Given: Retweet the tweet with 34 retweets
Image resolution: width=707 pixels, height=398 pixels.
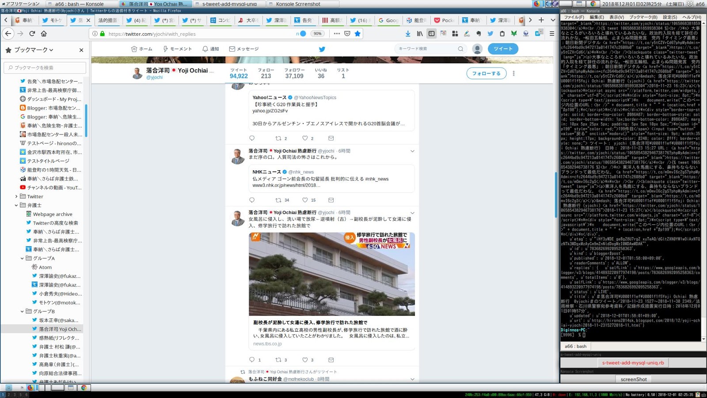Looking at the screenshot, I should [278, 200].
